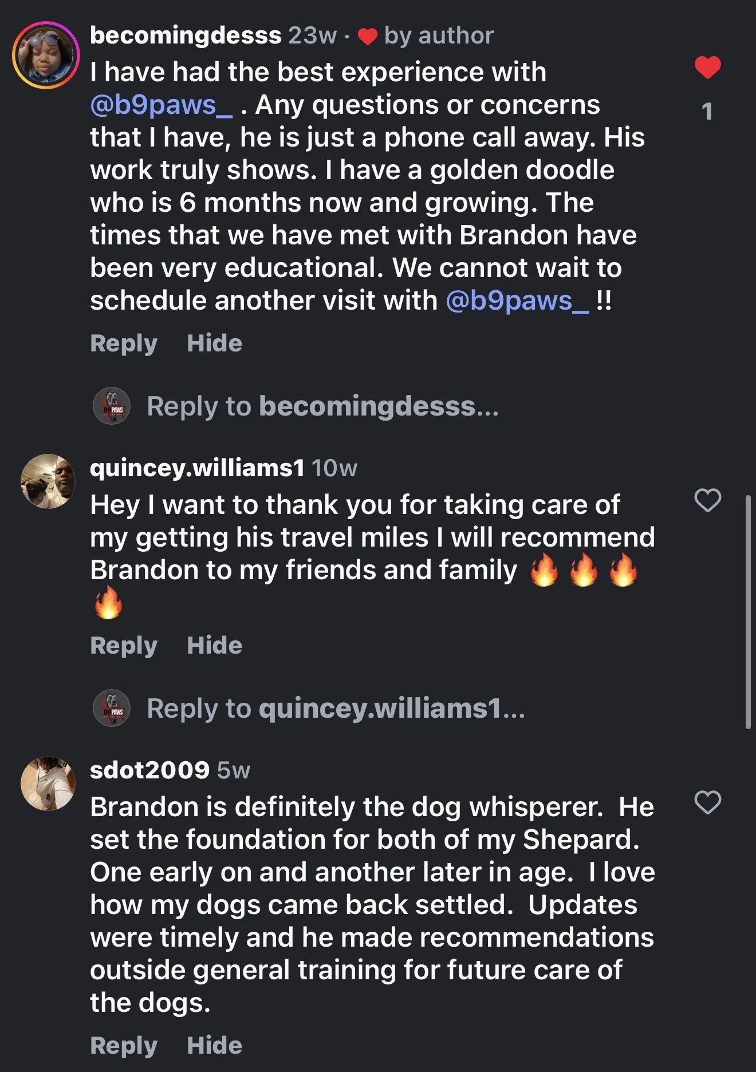Reply to becomingdesss comment
The height and width of the screenshot is (1072, 756).
[124, 343]
